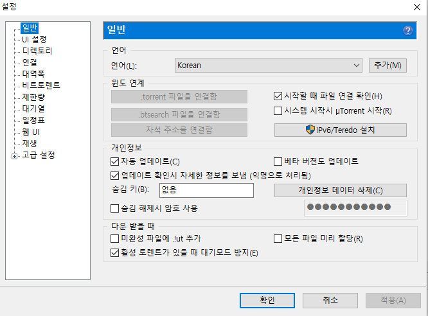Viewport: 428px width, 316px height.
Task: Open the help question mark icon
Action: point(408,31)
